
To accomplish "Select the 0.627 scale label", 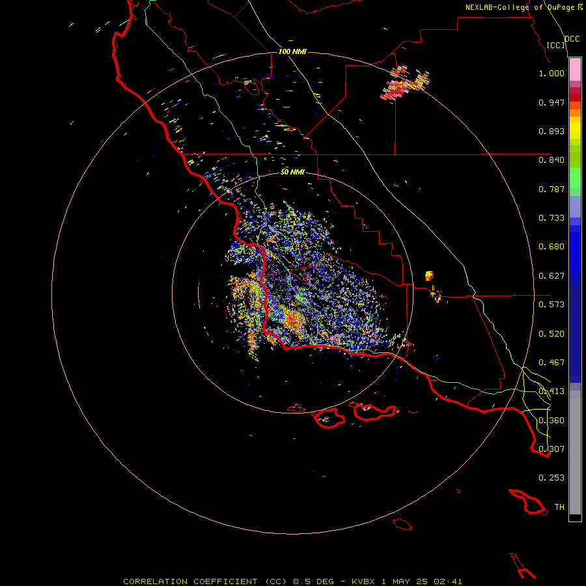I will pyautogui.click(x=551, y=276).
